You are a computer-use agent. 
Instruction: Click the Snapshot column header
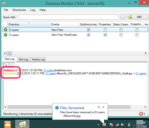tap(136, 24)
